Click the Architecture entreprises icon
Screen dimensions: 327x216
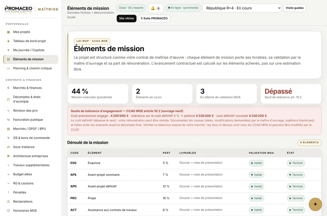coord(8,156)
